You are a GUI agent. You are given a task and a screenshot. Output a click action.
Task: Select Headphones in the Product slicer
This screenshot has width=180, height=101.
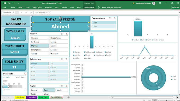[x=59, y=38]
